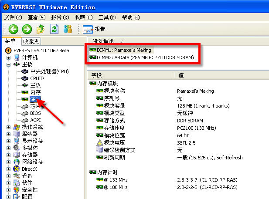The height and width of the screenshot is (199, 269).
Task: Click the DirectX yellow X icon
Action: coord(17,169)
